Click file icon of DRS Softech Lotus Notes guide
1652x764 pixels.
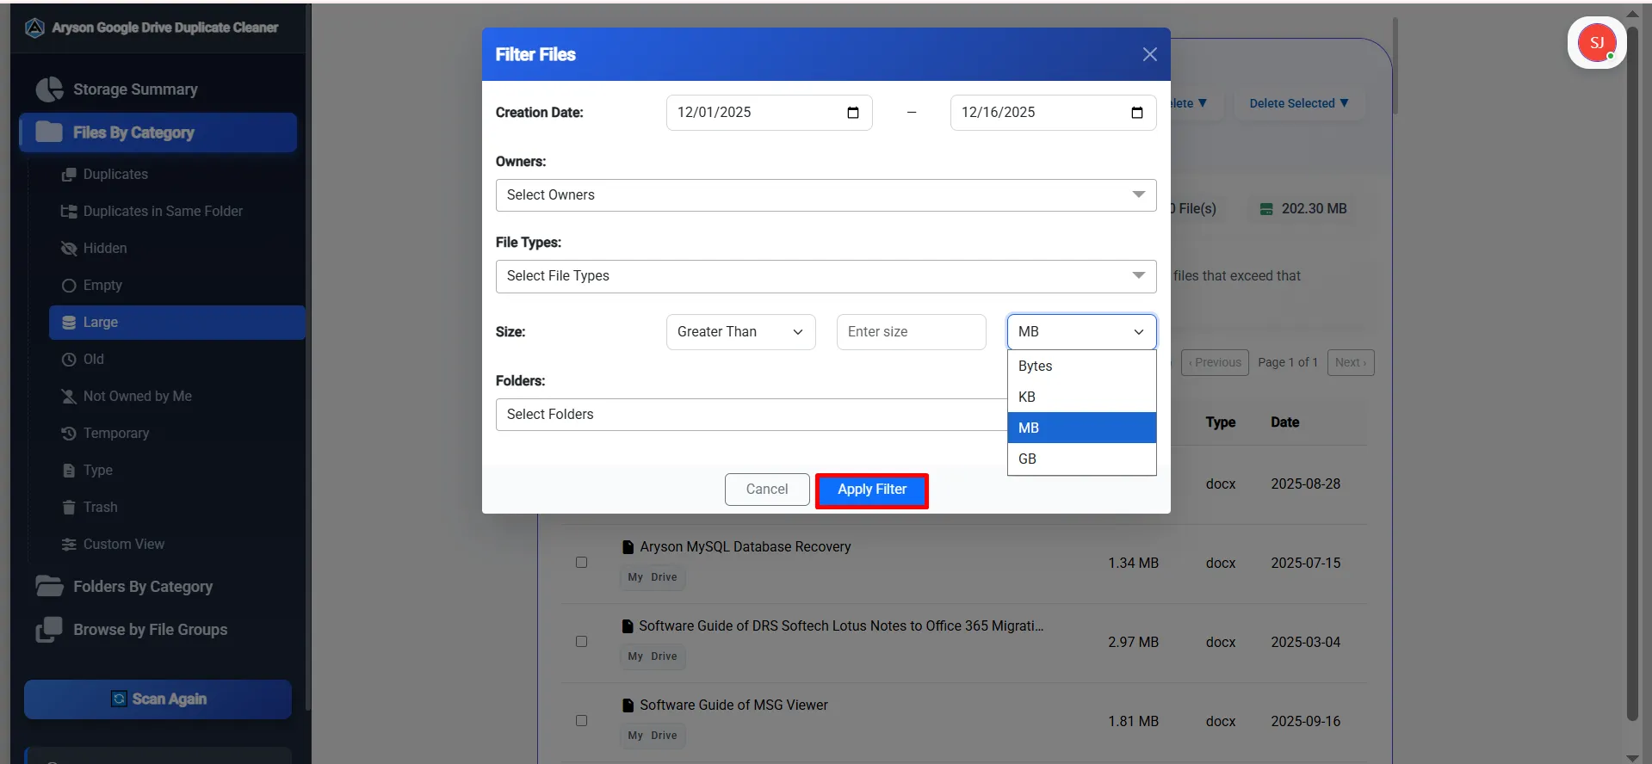click(628, 626)
